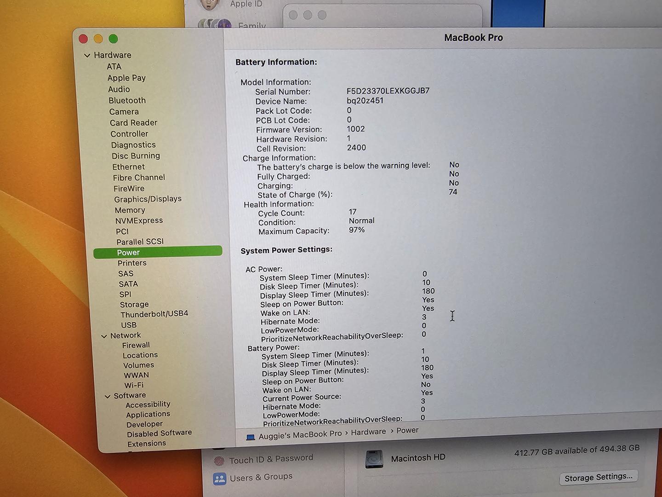
Task: Click the State of Charge value 74
Action: 453,192
